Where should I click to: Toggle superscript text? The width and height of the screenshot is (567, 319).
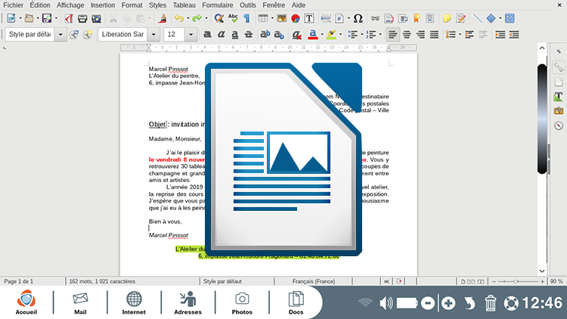coord(265,34)
